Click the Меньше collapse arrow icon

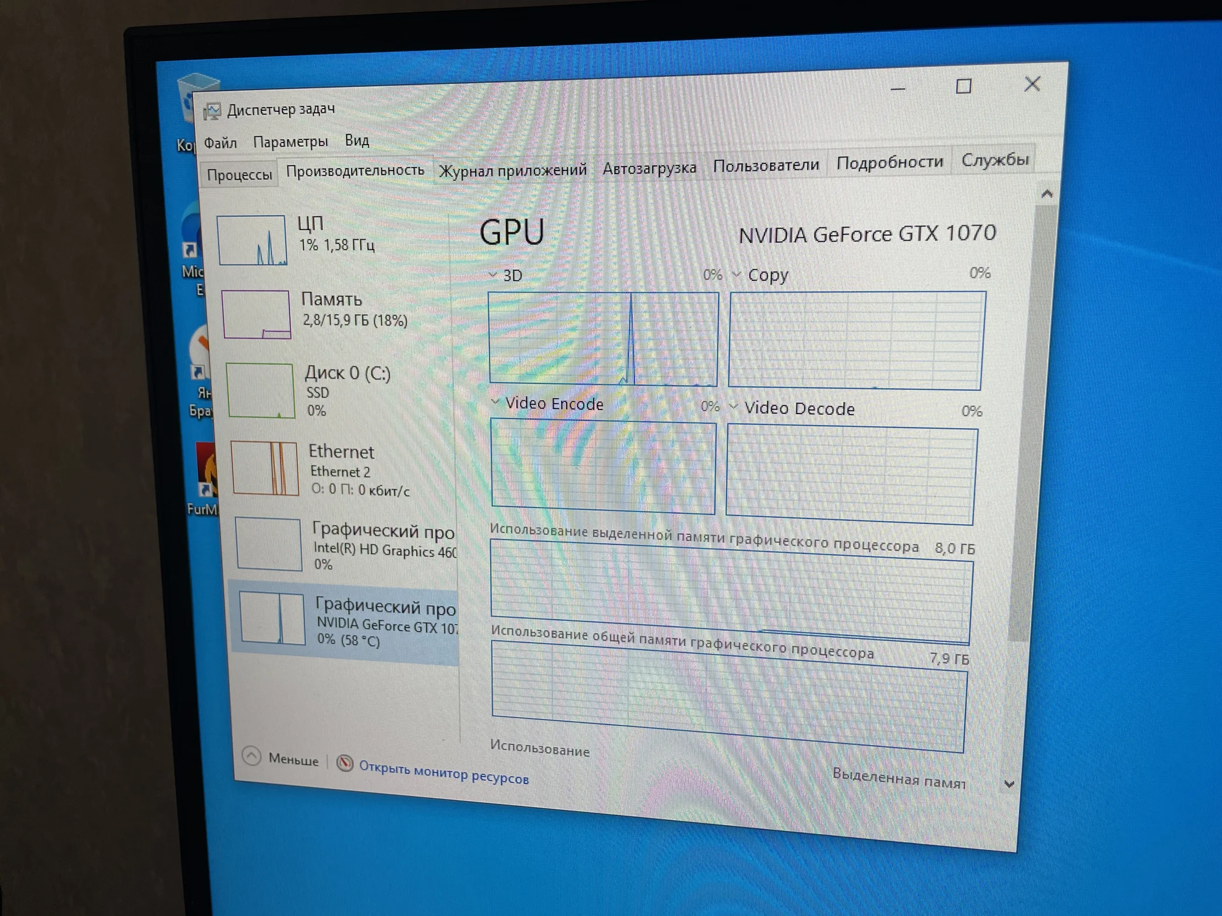pos(251,756)
